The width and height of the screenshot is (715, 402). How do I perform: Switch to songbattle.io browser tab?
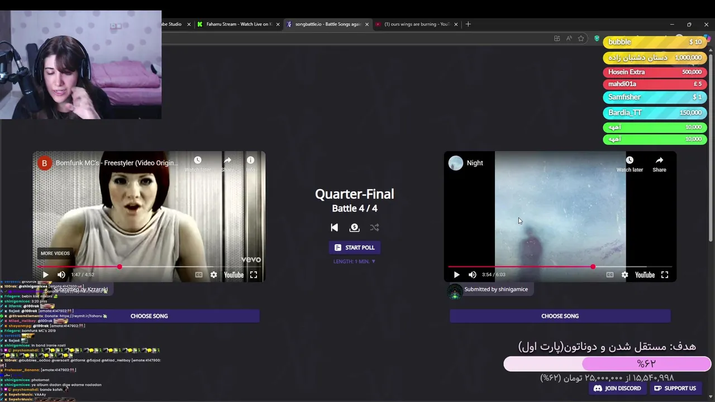pos(327,24)
